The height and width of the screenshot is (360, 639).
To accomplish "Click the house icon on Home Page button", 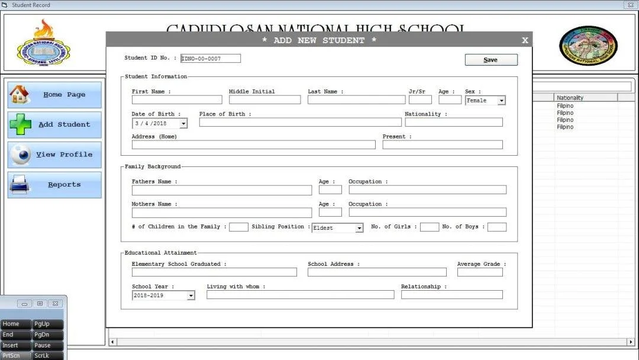I will [x=19, y=94].
